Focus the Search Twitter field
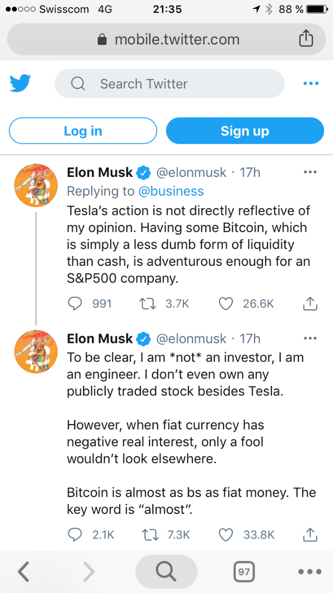The height and width of the screenshot is (593, 333). click(169, 84)
